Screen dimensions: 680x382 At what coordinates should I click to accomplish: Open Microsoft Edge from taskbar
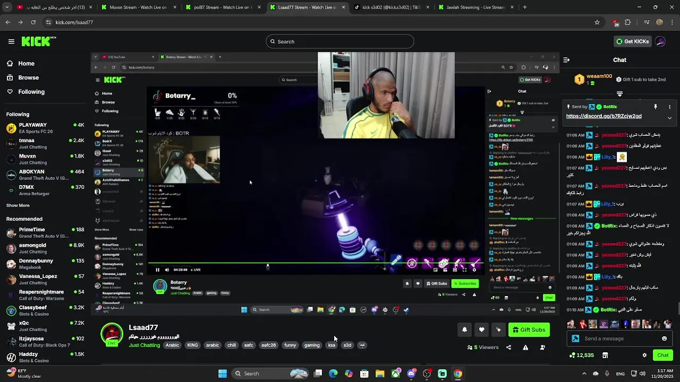[x=333, y=374]
